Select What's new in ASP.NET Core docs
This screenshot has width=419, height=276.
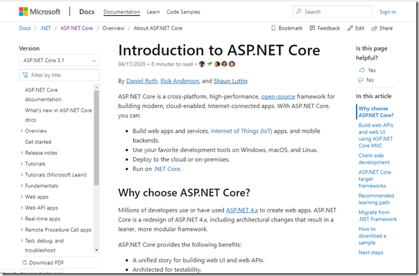coord(58,115)
